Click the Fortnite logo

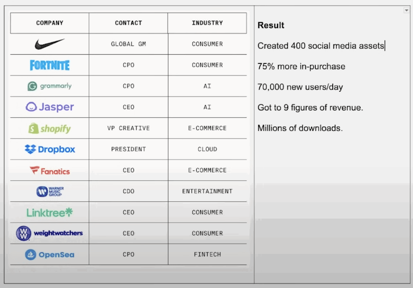tap(50, 65)
